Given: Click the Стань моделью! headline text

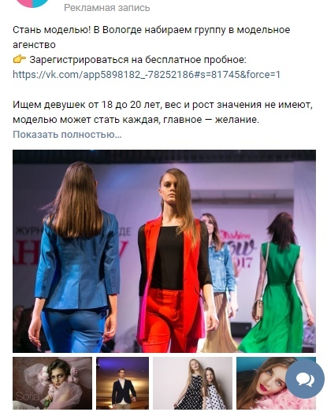Looking at the screenshot, I should click(52, 30).
